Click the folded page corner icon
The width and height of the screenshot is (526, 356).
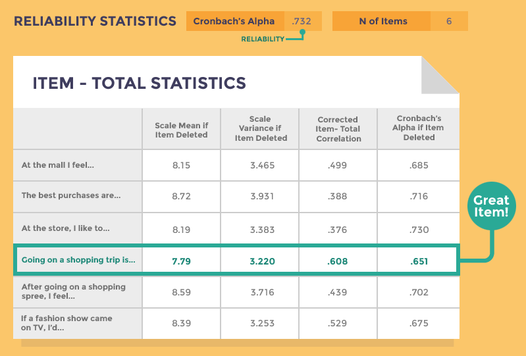coord(440,75)
